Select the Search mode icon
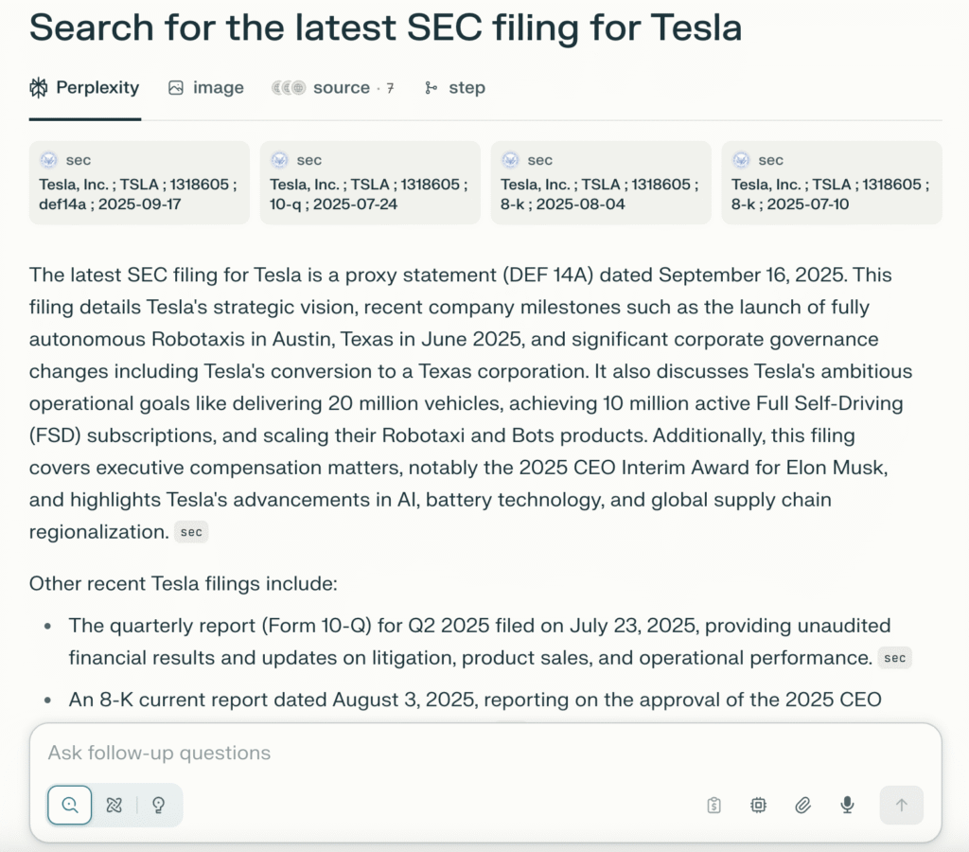This screenshot has height=852, width=969. (x=70, y=805)
